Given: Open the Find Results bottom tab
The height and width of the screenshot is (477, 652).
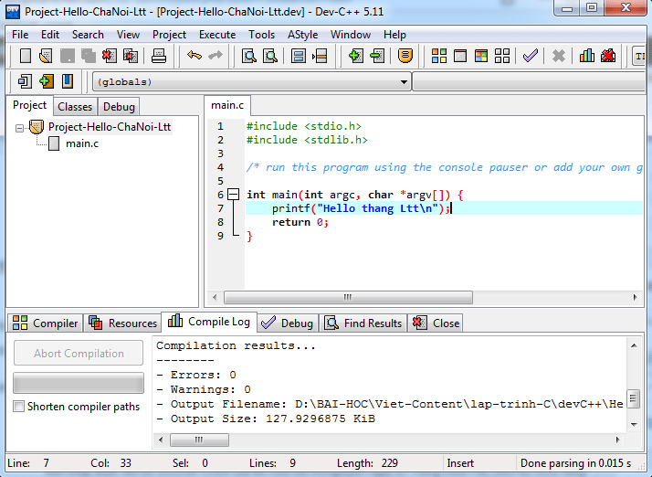Looking at the screenshot, I should click(363, 323).
